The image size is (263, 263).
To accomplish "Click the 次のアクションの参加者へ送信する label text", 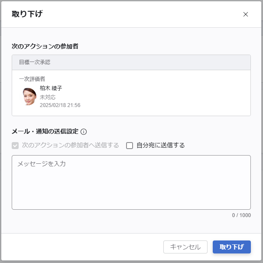I will pyautogui.click(x=70, y=146).
